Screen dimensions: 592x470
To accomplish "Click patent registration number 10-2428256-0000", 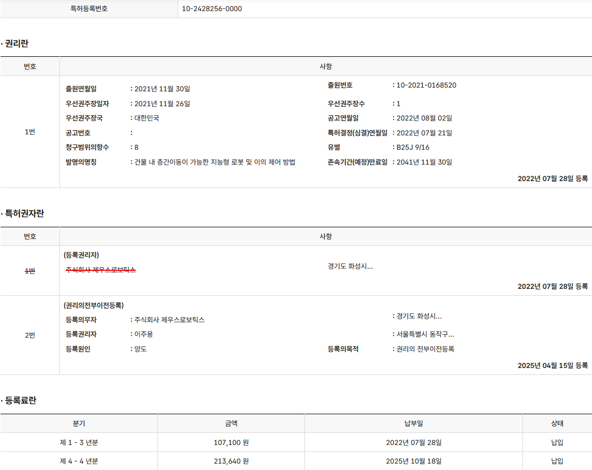I will pyautogui.click(x=212, y=8).
